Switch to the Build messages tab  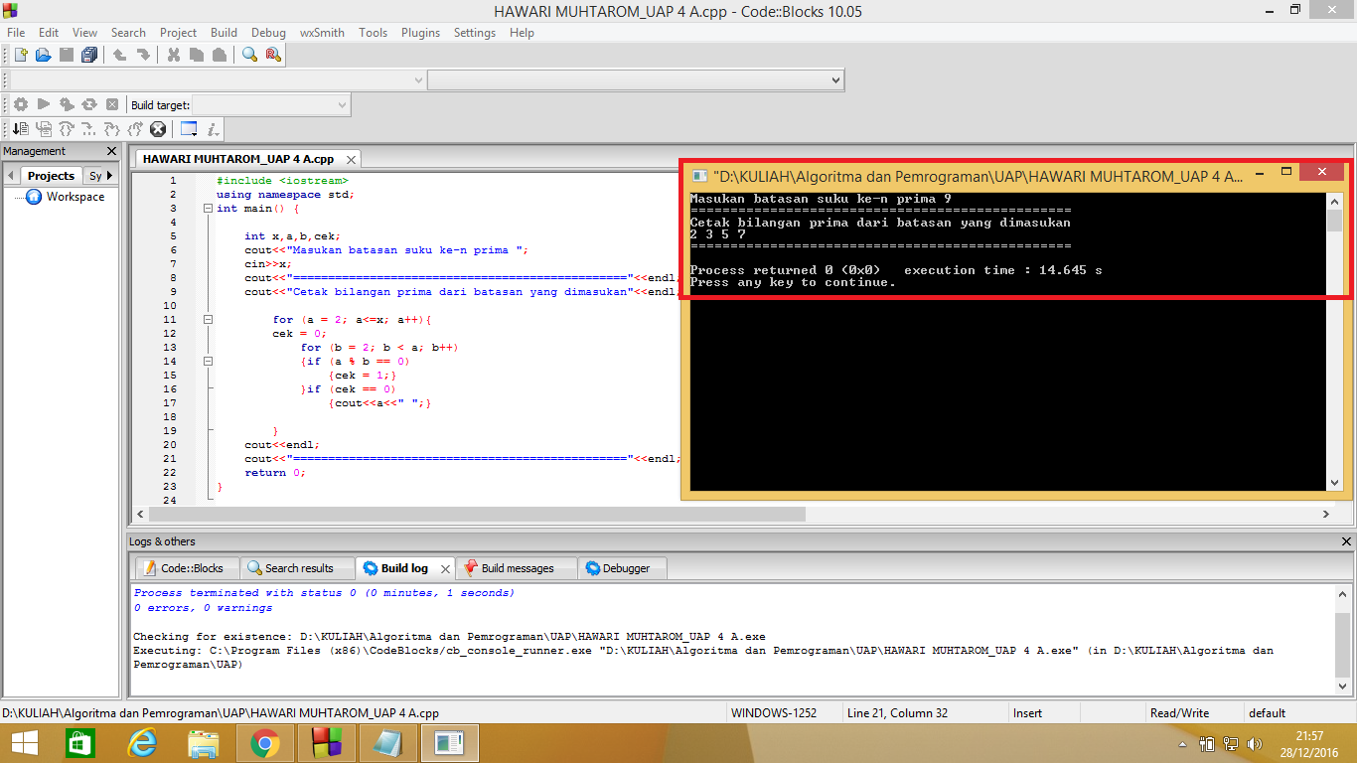click(517, 568)
